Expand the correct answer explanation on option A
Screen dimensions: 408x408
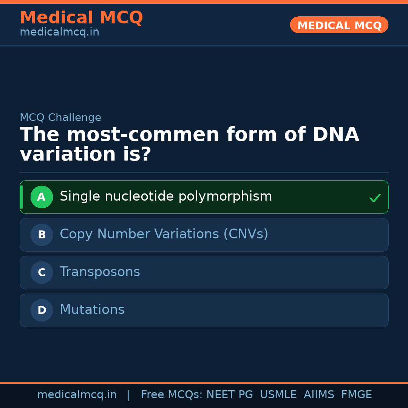(204, 197)
